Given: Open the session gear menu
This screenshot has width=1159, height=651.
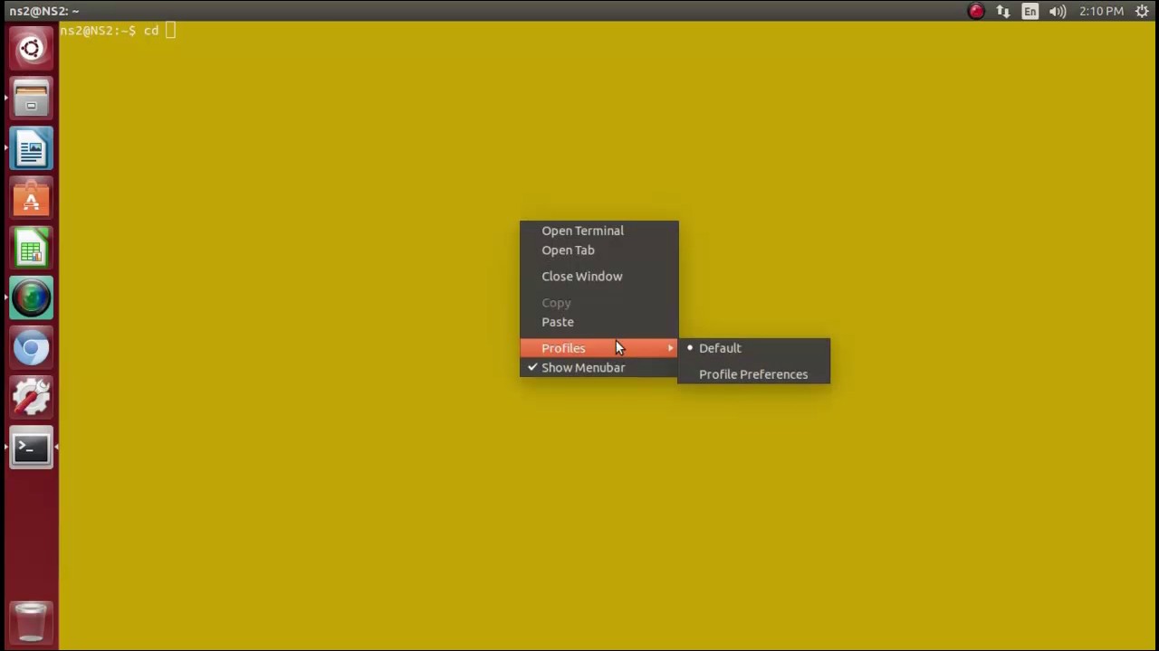Looking at the screenshot, I should (1143, 11).
